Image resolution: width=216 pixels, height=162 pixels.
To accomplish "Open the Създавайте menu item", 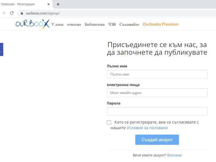I will coord(129,24).
